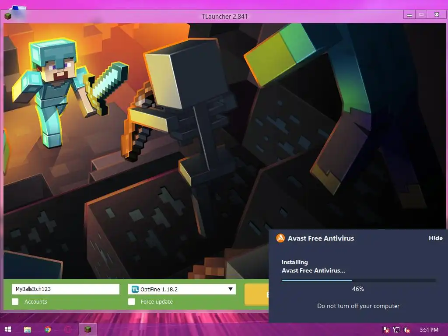The height and width of the screenshot is (336, 448).
Task: Open the Action Center flag icon
Action: pyautogui.click(x=386, y=330)
